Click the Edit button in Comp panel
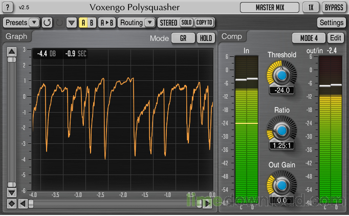Viewport: 349px width, 216px height. point(336,38)
